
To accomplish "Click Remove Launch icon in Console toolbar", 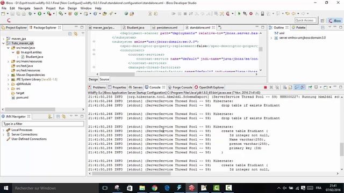I will pos(271,87).
